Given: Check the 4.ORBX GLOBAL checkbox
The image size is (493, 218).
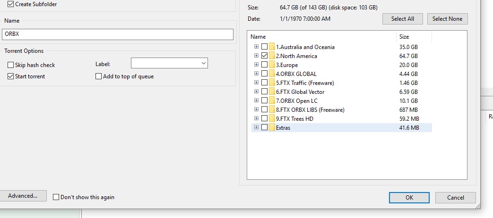Looking at the screenshot, I should coord(264,74).
